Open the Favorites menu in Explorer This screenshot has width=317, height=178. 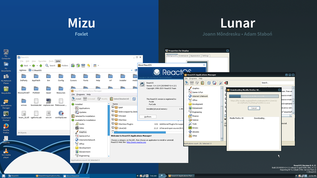(42, 61)
